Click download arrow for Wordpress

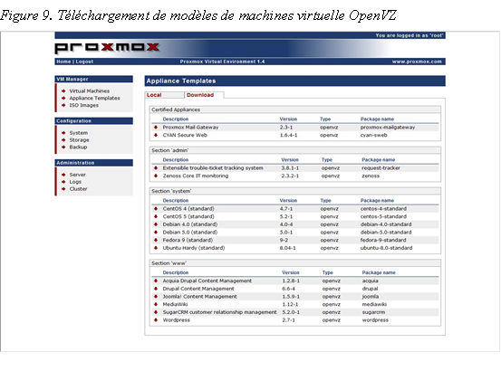coord(156,320)
